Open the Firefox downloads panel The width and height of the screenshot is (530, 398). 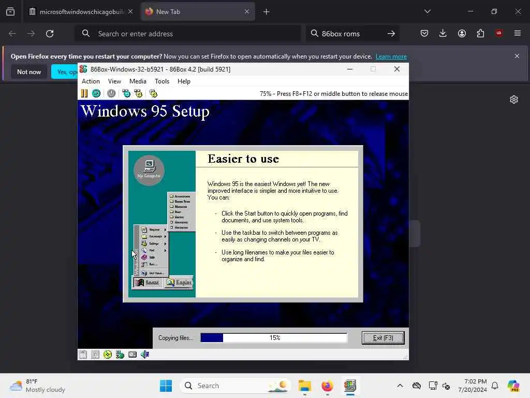pyautogui.click(x=443, y=33)
